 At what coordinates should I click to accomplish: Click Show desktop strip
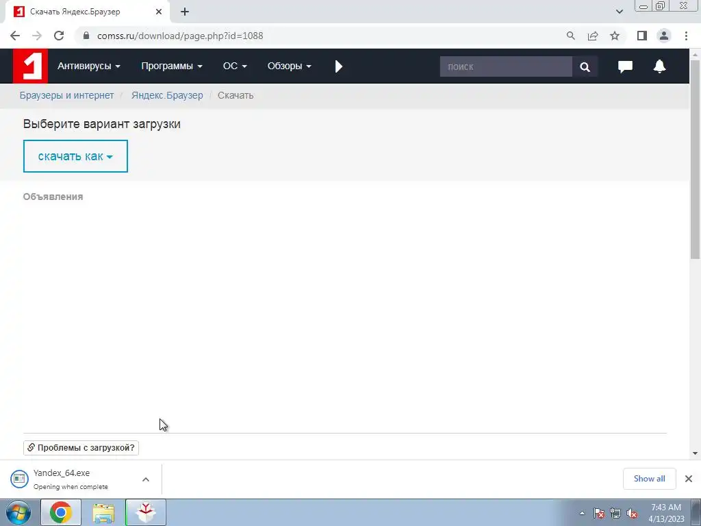(x=696, y=512)
